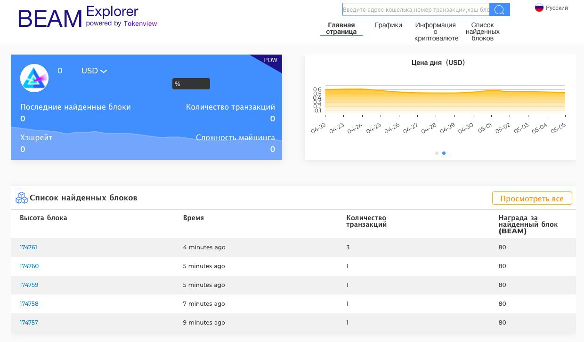
Task: Open Список найденных блоков menu item
Action: click(483, 32)
